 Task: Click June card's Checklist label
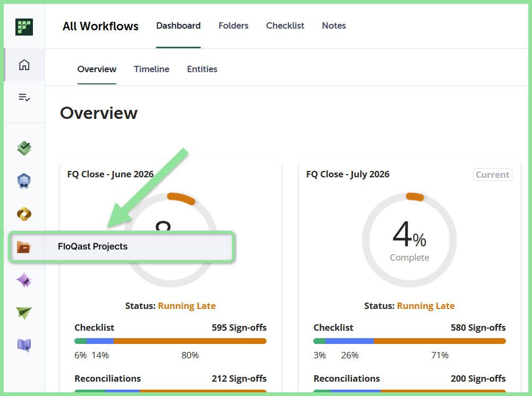(95, 328)
